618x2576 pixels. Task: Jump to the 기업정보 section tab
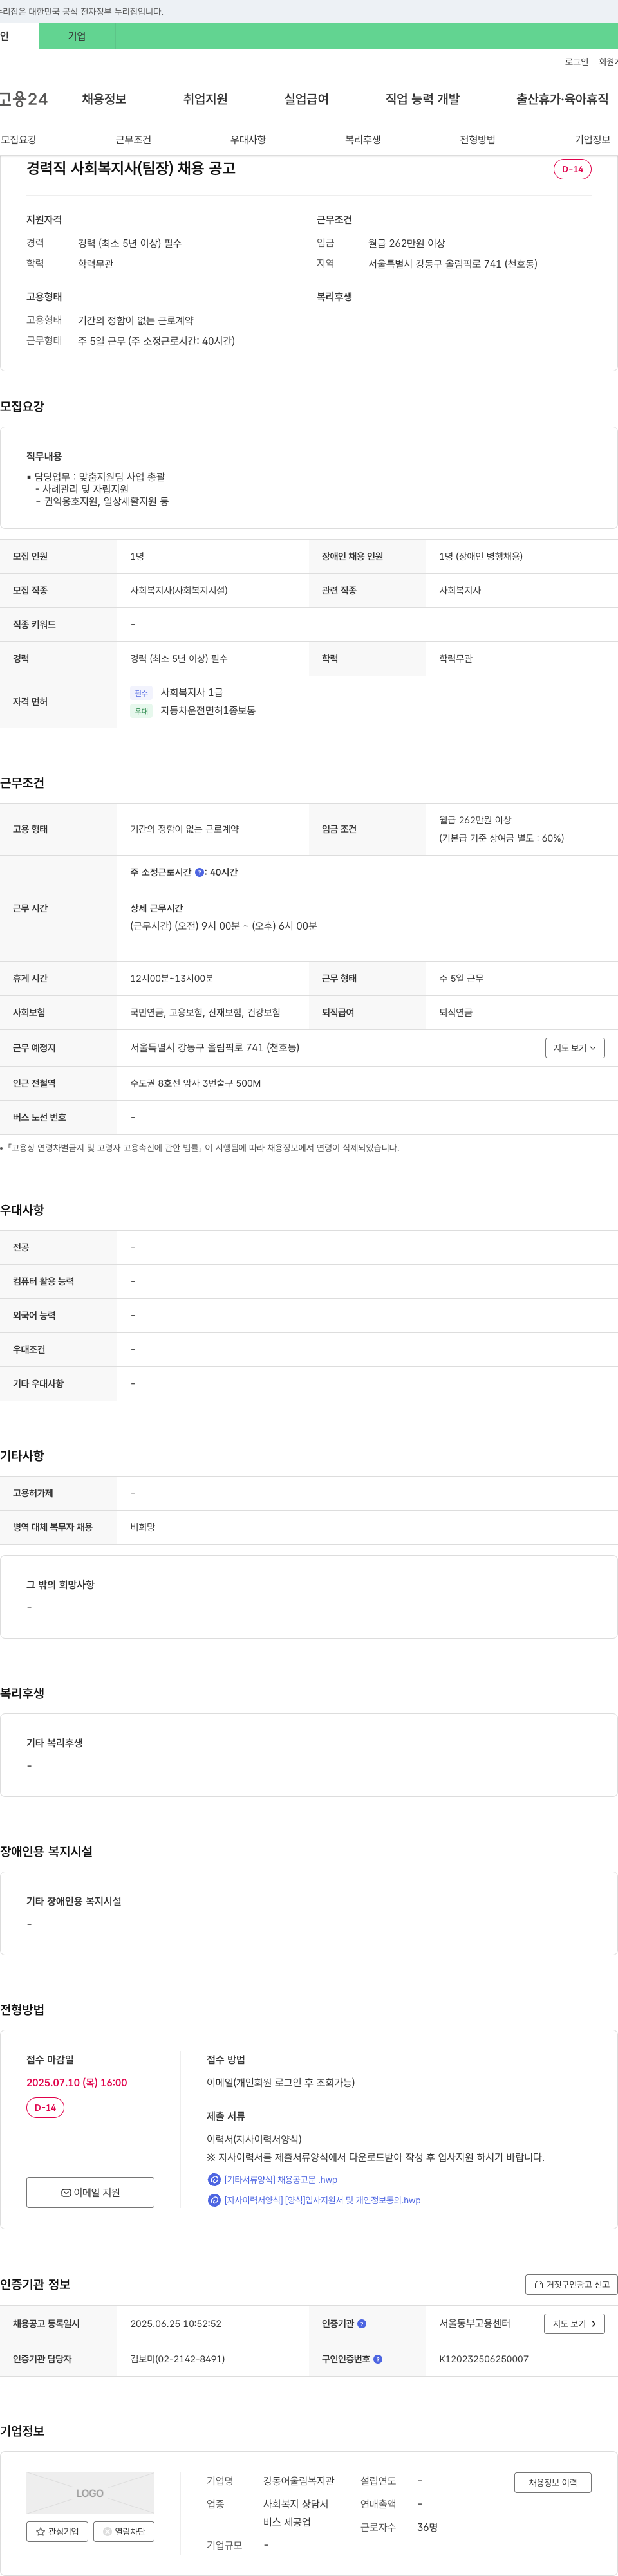(x=592, y=140)
